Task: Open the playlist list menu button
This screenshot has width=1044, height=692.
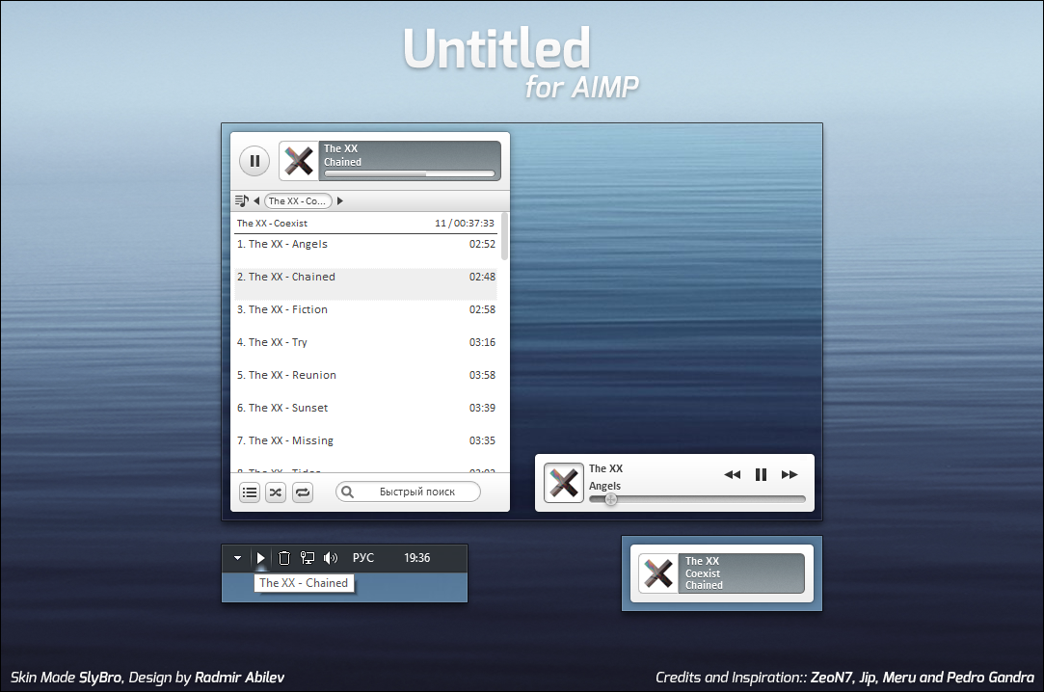Action: (250, 492)
